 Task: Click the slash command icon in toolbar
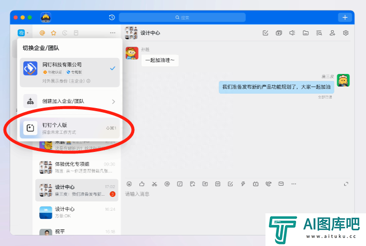coord(180,184)
